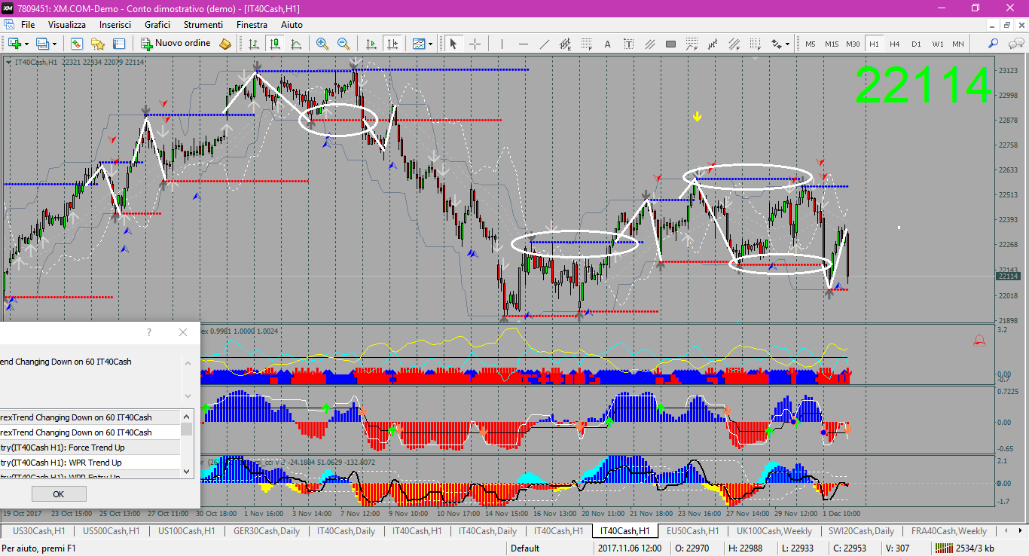Select the Fibonacci time zones tool
This screenshot has height=556, width=1029.
755,44
